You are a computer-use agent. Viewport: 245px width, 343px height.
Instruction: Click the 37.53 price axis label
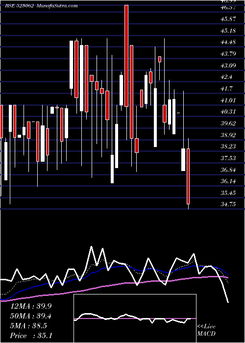pos(228,158)
